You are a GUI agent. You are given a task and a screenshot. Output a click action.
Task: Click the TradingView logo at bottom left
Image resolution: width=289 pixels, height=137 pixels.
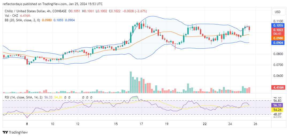15,132
